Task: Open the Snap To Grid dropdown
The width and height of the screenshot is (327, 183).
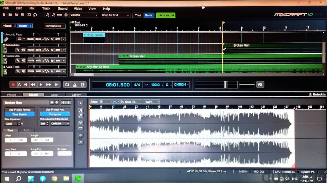Action: [115, 15]
